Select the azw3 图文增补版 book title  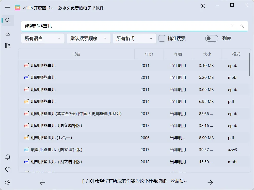point(57,150)
